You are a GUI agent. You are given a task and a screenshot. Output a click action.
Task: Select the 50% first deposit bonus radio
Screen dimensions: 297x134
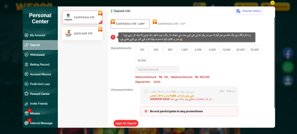pos(146,91)
